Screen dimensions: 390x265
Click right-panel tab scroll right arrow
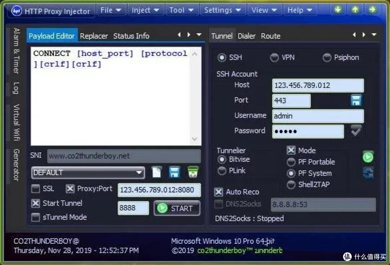pyautogui.click(x=364, y=35)
